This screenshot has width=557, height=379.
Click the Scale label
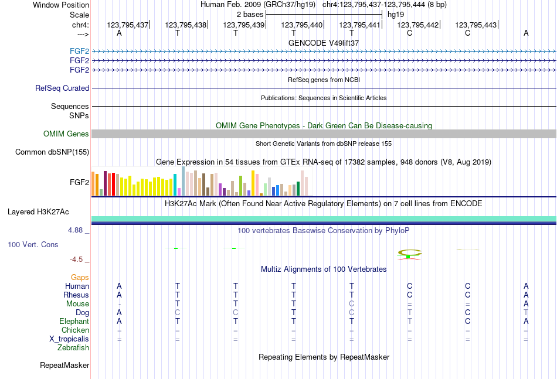80,15
